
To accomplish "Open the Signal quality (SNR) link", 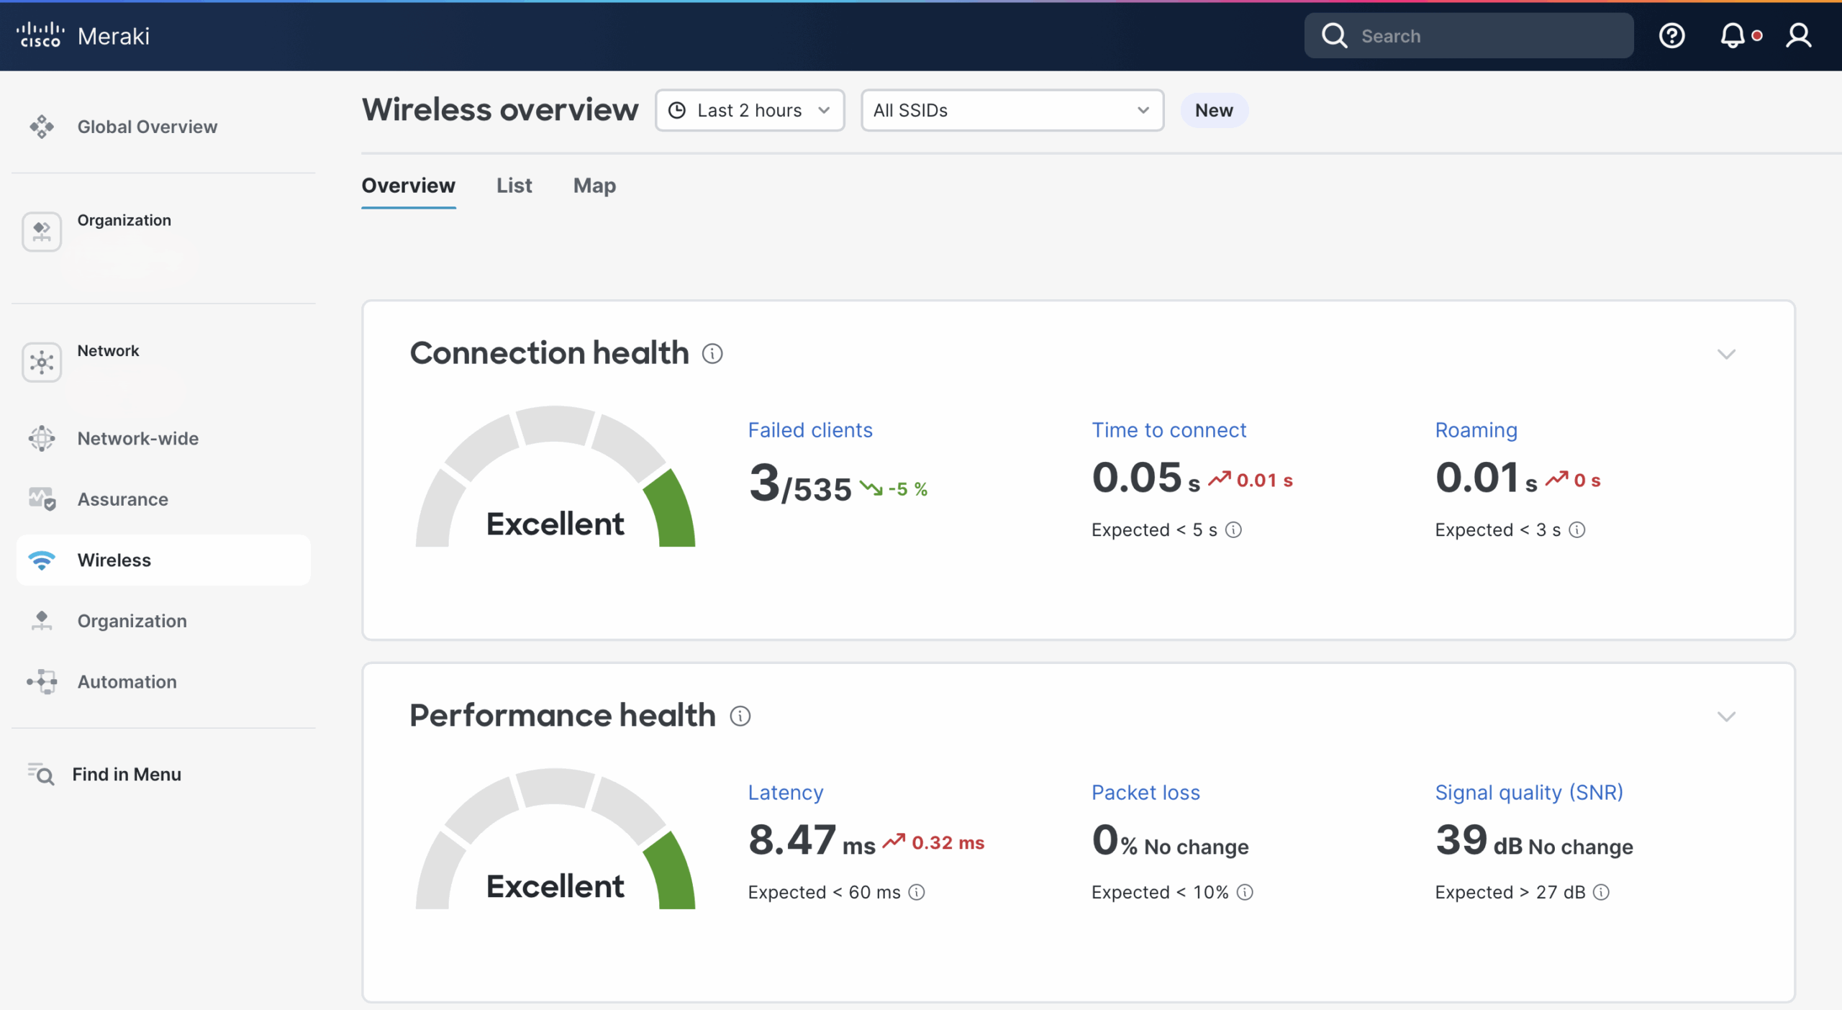I will click(1529, 793).
